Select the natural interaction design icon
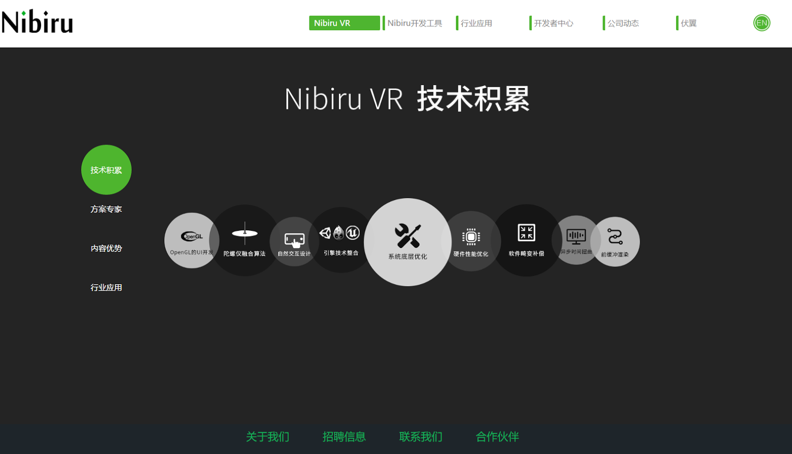Image resolution: width=792 pixels, height=454 pixels. click(x=294, y=242)
